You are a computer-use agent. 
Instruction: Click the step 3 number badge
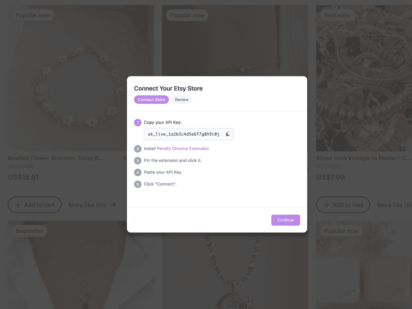tap(138, 161)
